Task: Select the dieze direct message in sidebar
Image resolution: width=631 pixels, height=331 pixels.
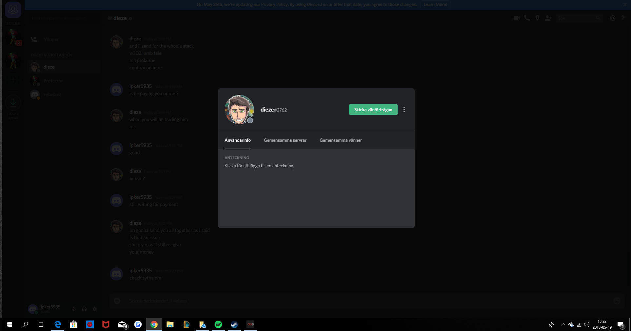Action: coord(64,67)
